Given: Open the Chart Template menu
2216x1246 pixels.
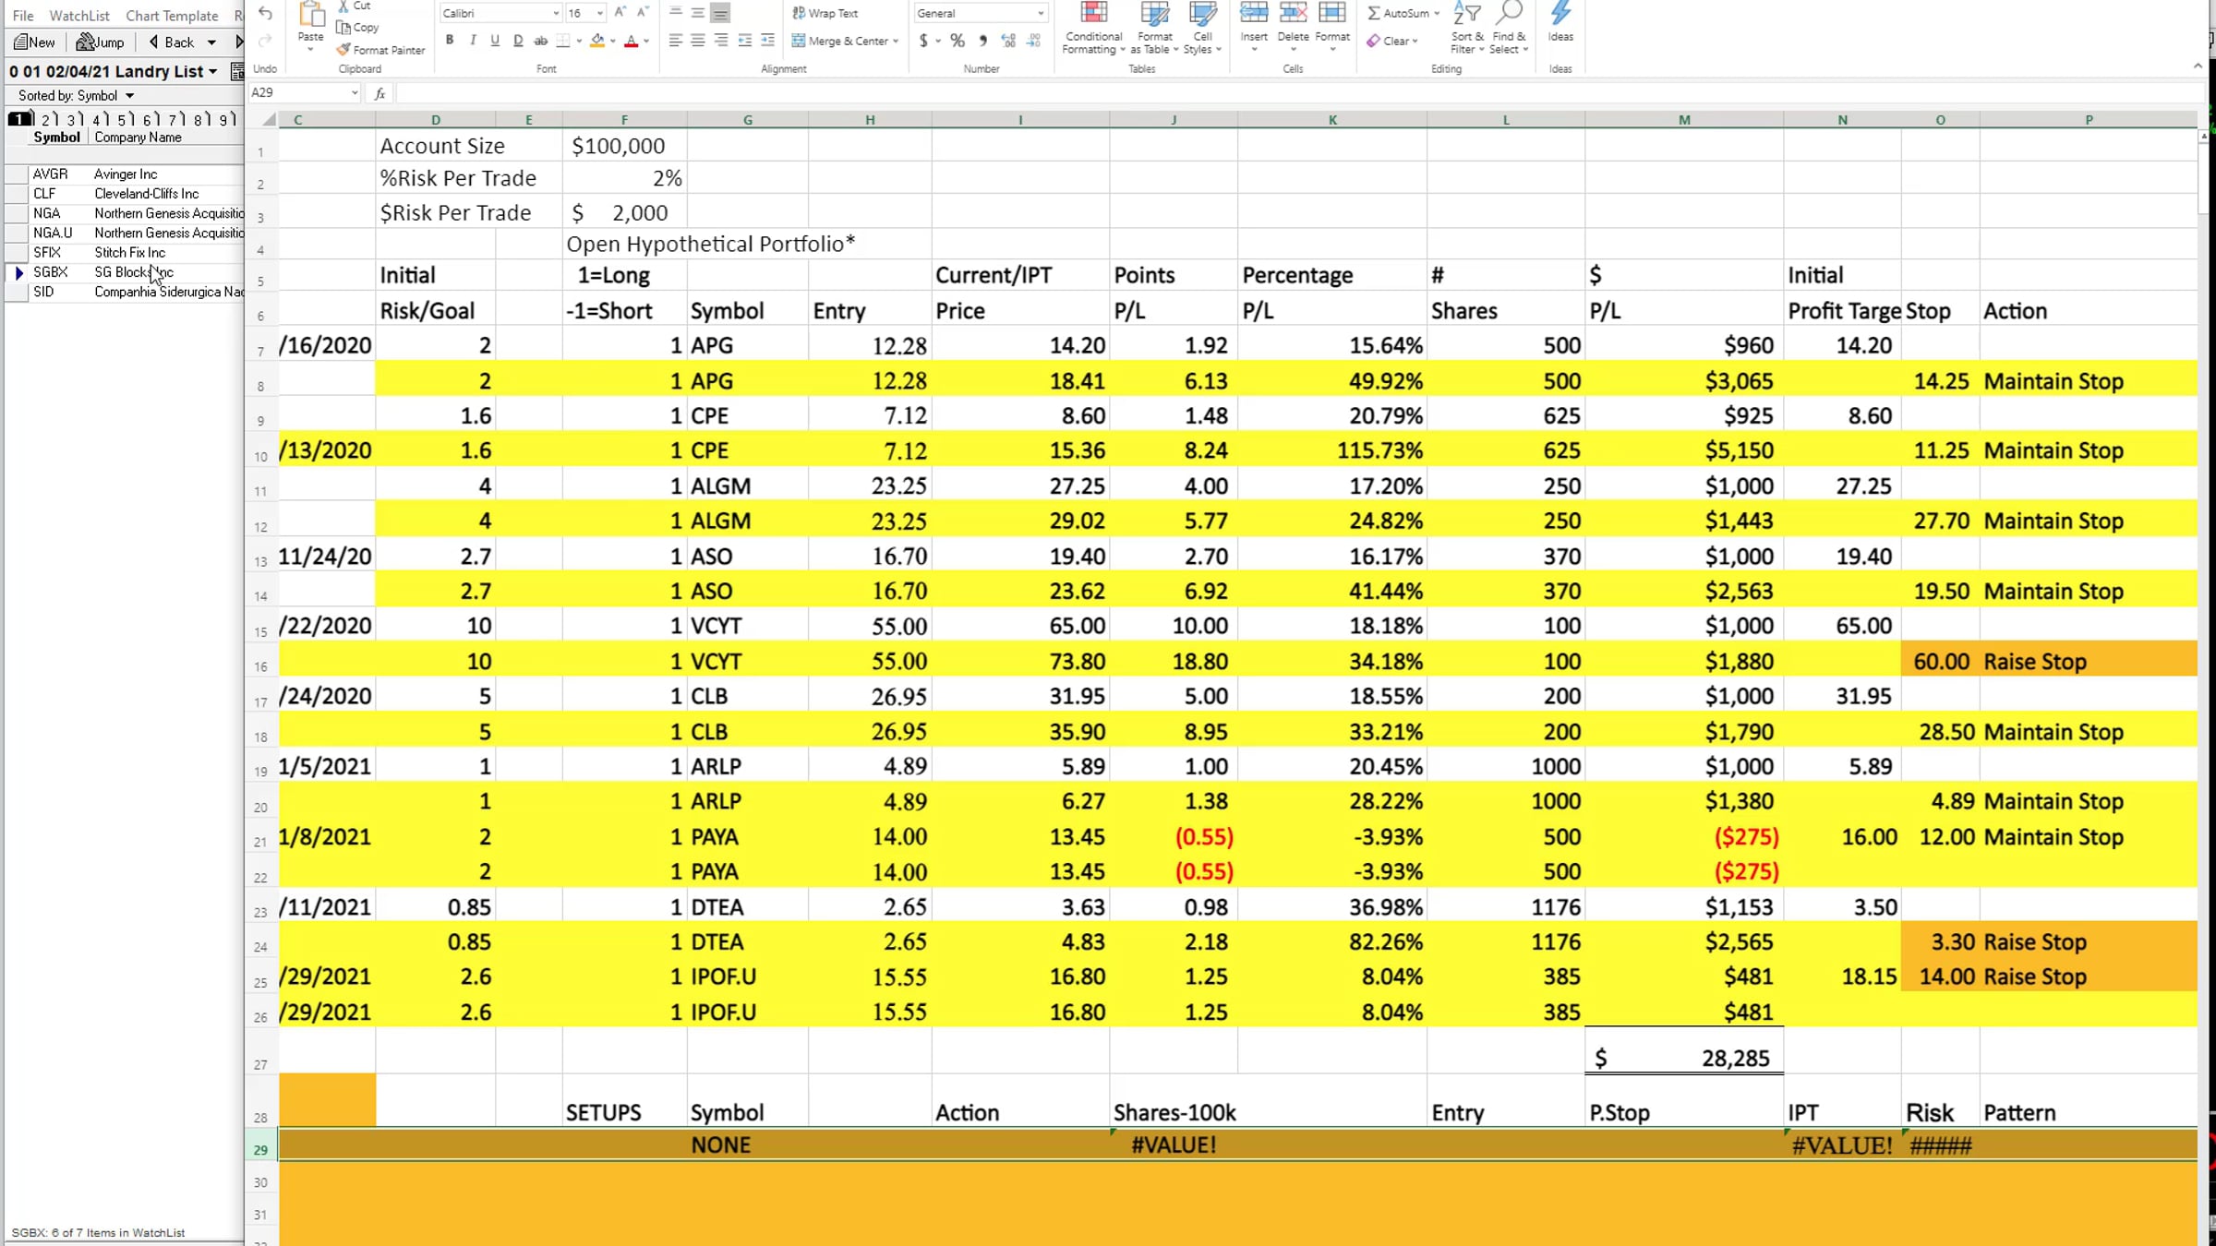Looking at the screenshot, I should [172, 16].
